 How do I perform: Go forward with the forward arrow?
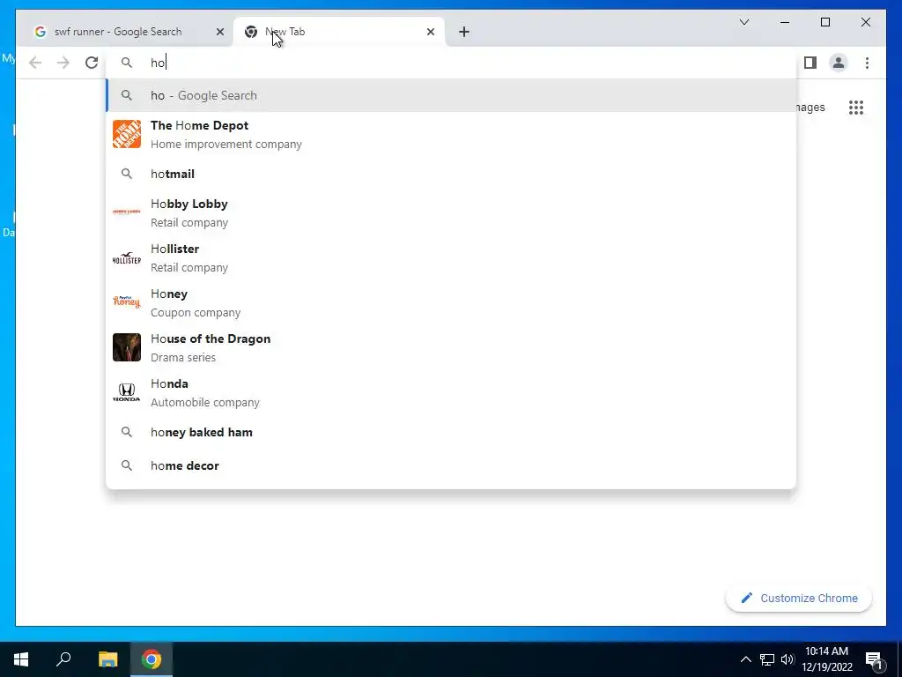pos(63,63)
